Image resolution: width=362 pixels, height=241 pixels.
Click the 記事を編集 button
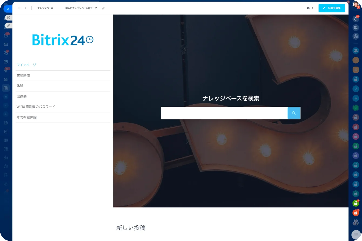point(332,8)
